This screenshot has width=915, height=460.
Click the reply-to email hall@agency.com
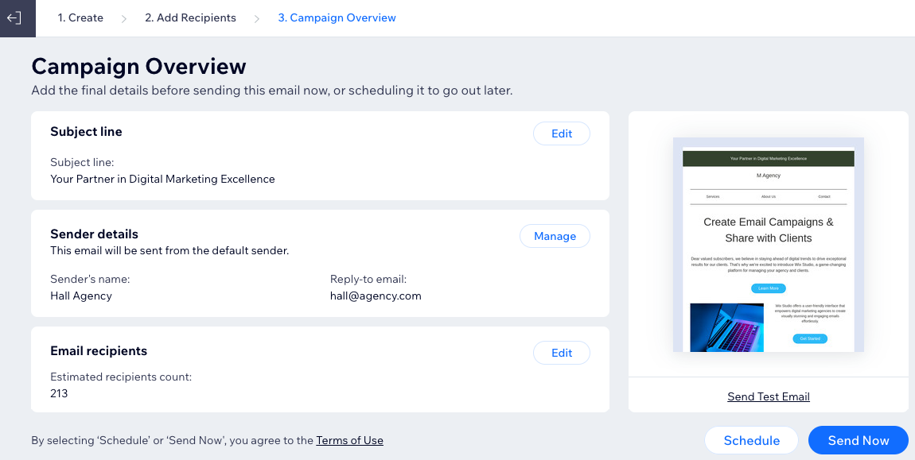(x=376, y=296)
